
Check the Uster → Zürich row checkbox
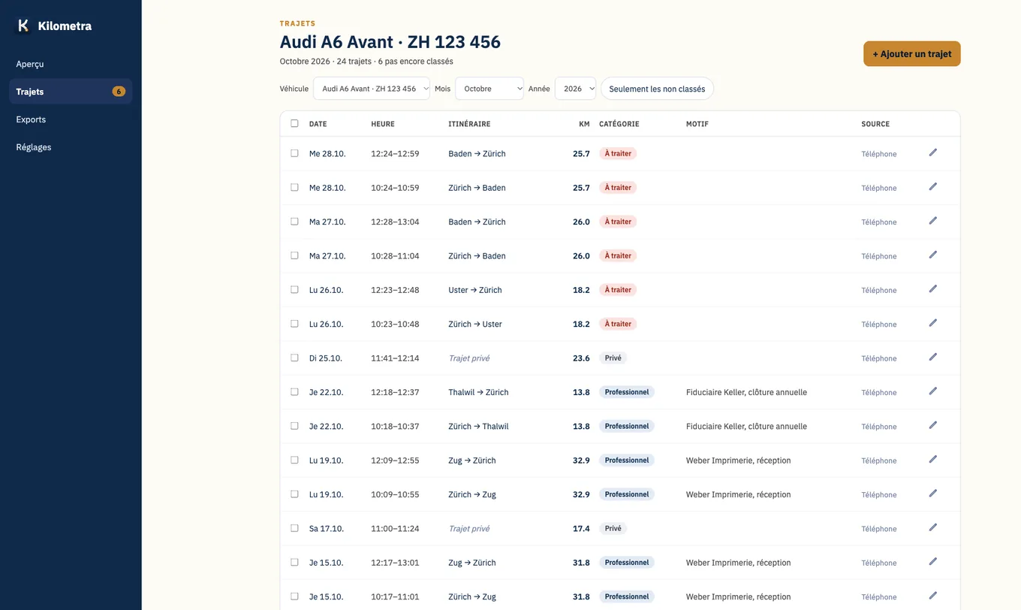(294, 289)
